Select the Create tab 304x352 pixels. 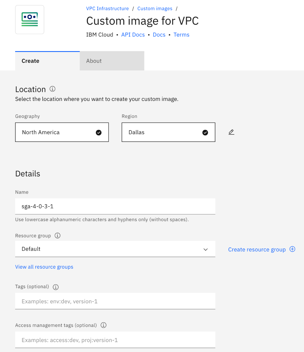pyautogui.click(x=47, y=61)
